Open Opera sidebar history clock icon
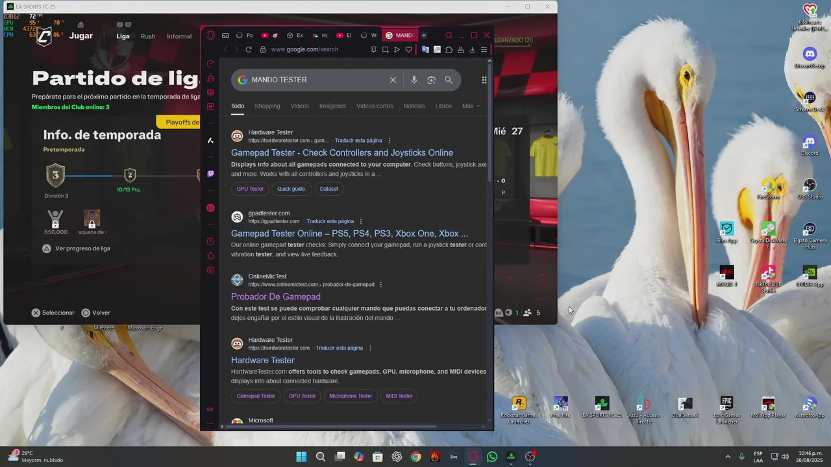831x467 pixels. (x=210, y=241)
